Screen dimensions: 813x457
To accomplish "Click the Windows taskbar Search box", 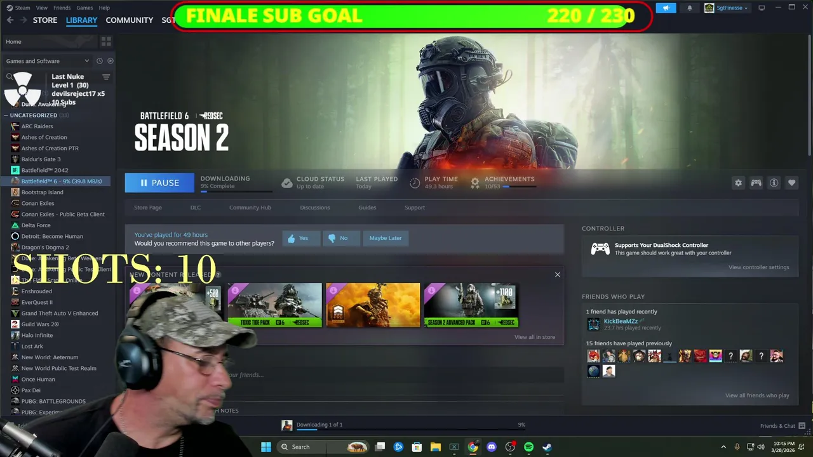I will 323,447.
